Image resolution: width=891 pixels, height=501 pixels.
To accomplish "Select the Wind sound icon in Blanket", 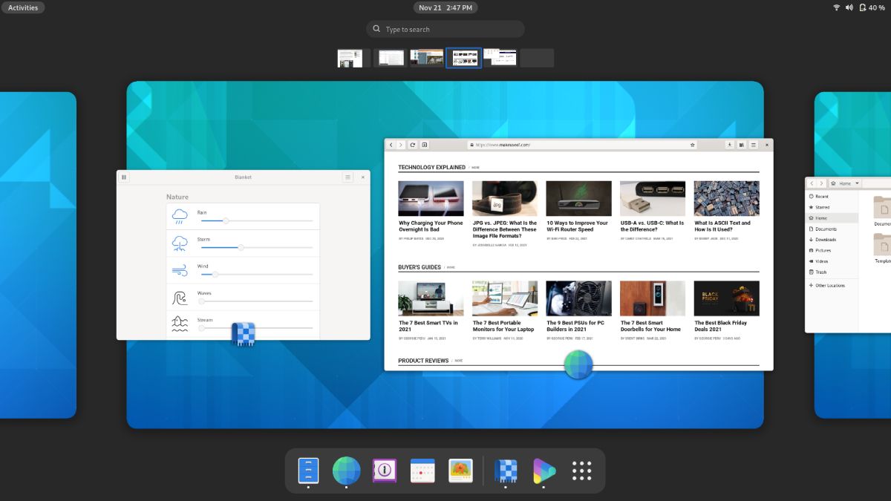I will coord(179,268).
